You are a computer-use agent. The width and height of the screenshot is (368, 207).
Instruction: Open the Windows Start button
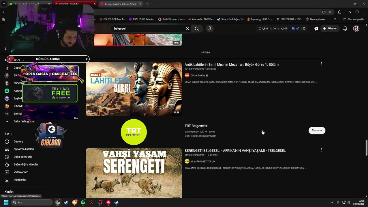6,202
